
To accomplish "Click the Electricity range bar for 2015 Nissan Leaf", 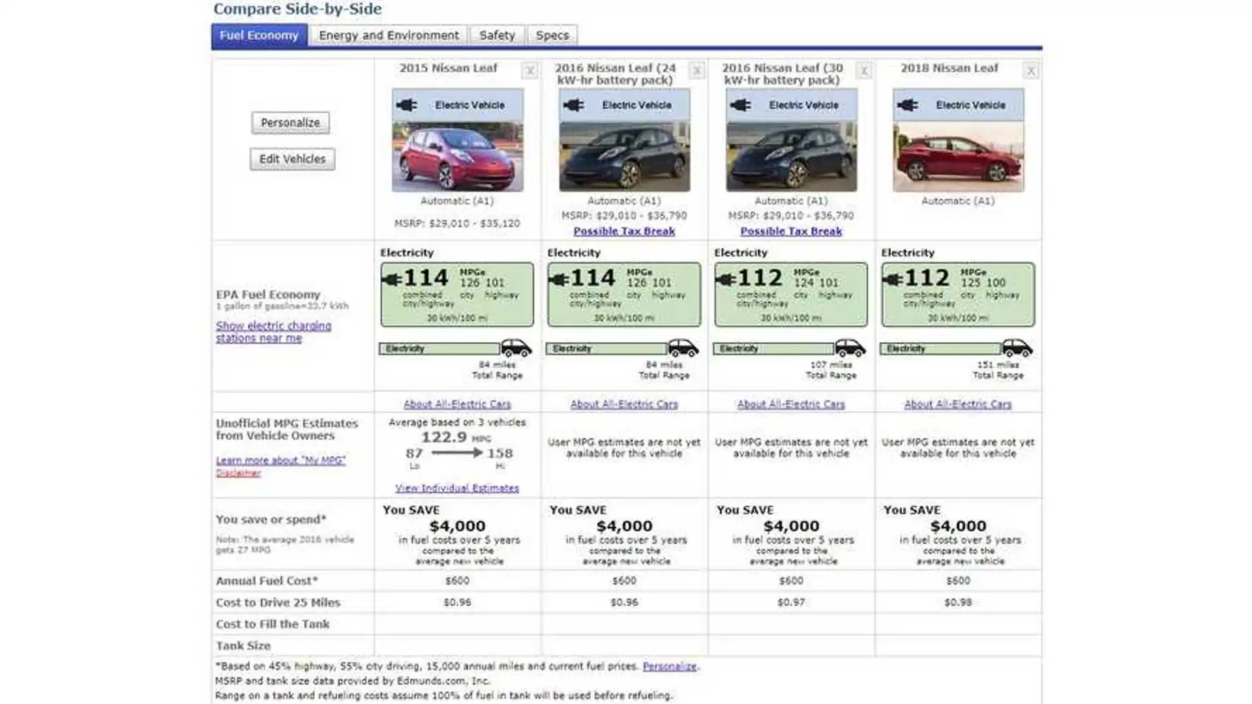I will [x=440, y=349].
